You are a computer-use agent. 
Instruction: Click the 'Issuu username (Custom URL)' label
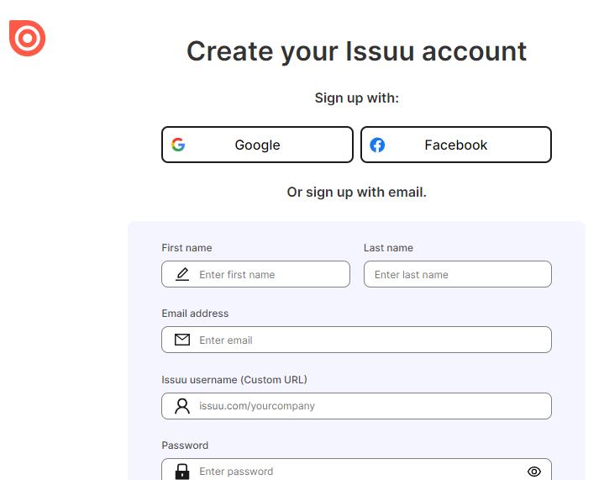[x=234, y=379]
